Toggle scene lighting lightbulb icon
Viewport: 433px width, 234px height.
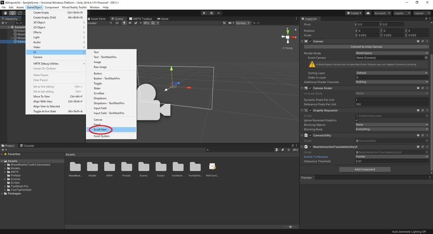pyautogui.click(x=124, y=23)
